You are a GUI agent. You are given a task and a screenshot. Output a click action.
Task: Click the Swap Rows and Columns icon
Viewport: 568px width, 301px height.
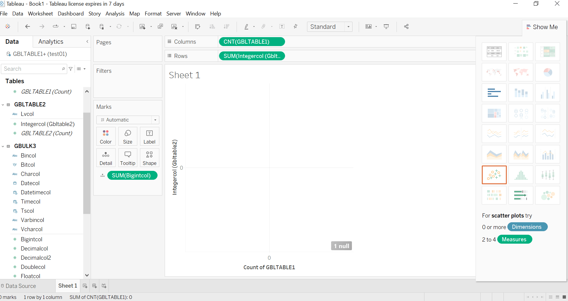pyautogui.click(x=198, y=27)
